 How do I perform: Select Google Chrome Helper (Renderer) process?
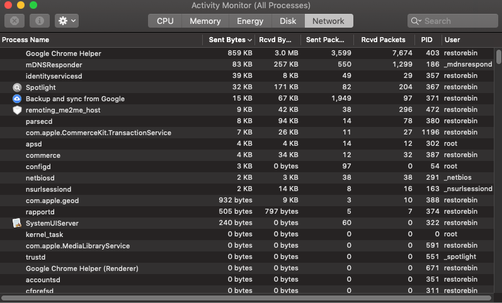coord(82,268)
